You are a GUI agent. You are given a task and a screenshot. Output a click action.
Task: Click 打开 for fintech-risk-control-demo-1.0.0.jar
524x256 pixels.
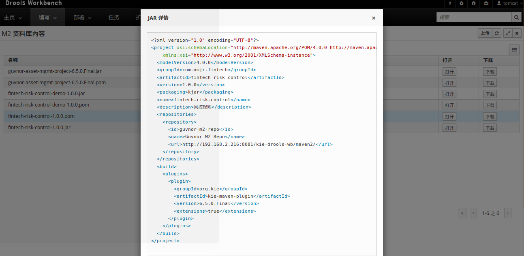[x=449, y=94]
